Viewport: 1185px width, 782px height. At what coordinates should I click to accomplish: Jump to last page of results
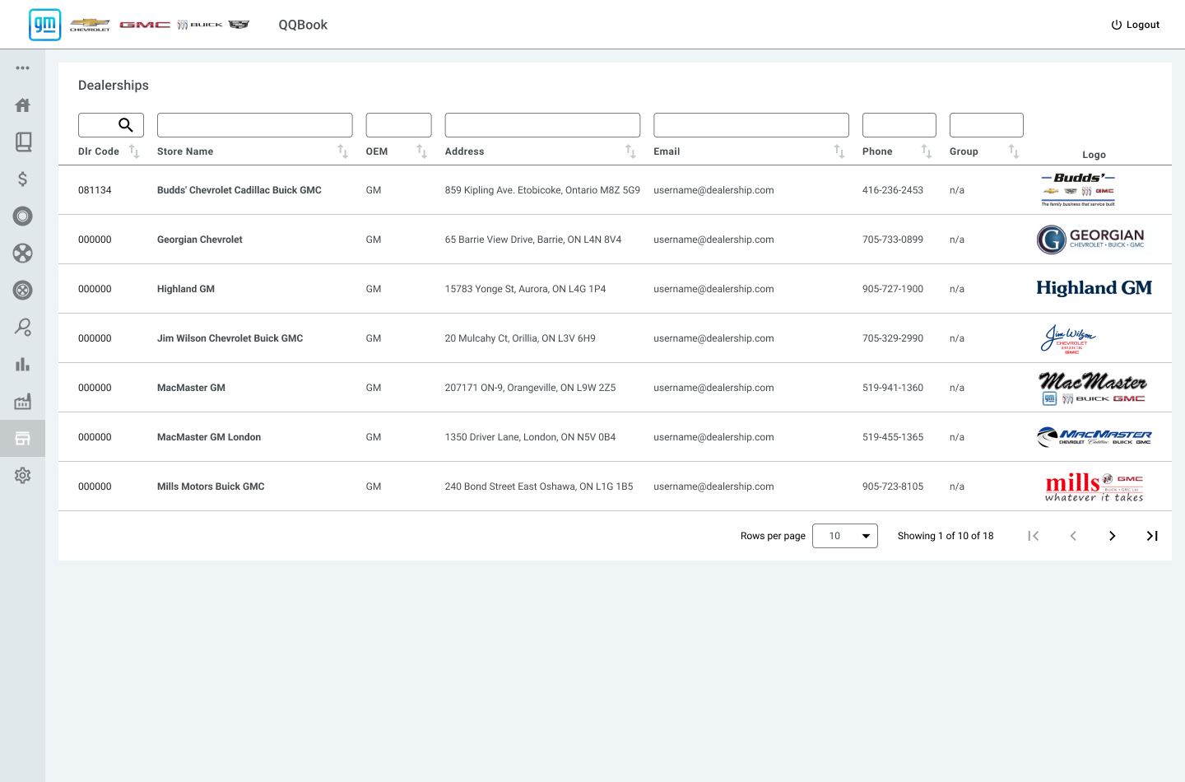(x=1152, y=536)
